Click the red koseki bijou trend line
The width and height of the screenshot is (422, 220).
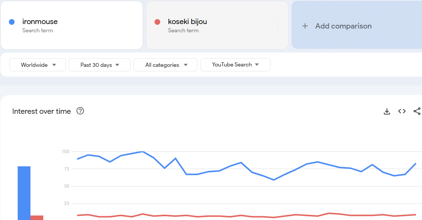tap(241, 216)
